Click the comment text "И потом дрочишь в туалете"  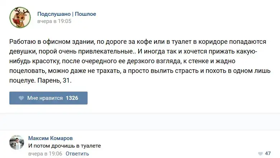click(64, 146)
